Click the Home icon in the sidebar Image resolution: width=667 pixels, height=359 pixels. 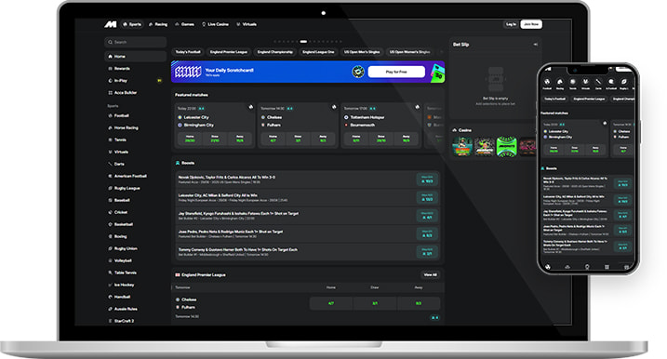tap(110, 56)
